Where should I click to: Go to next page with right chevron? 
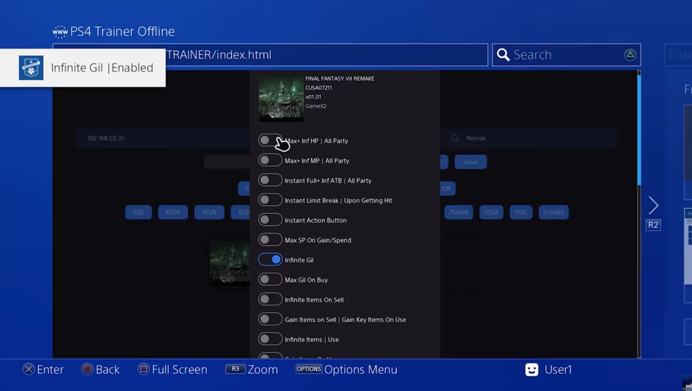(653, 205)
